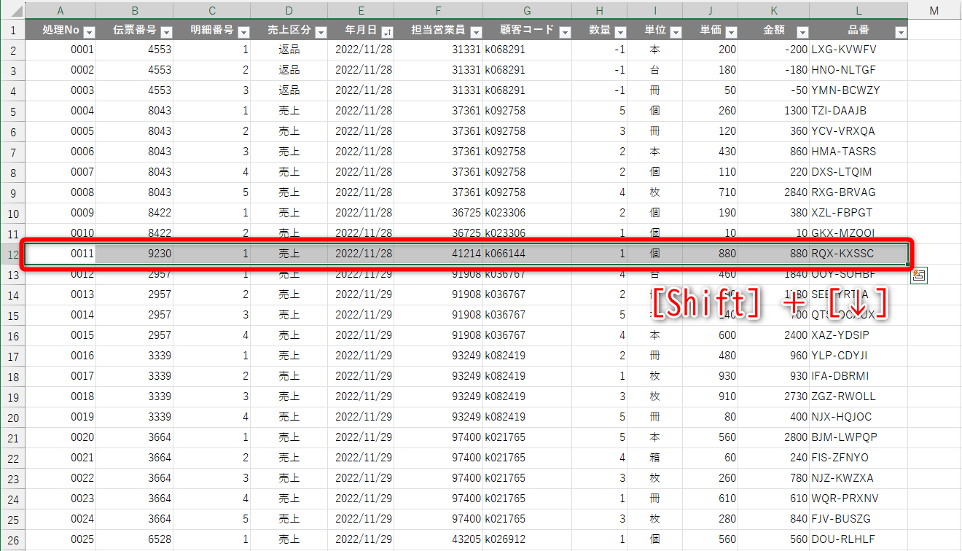Click 品番 cell RQX-KXSSC
The height and width of the screenshot is (551, 962).
point(859,254)
